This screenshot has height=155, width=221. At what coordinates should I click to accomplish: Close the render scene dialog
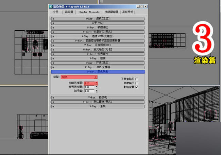pyautogui.click(x=146, y=6)
